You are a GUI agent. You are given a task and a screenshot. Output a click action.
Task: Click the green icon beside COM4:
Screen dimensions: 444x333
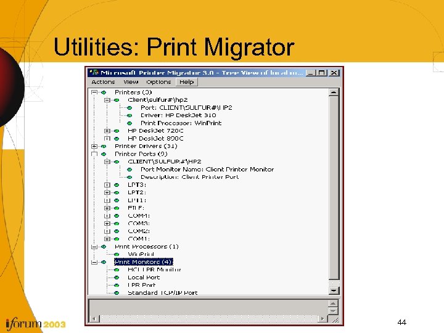tap(117, 216)
